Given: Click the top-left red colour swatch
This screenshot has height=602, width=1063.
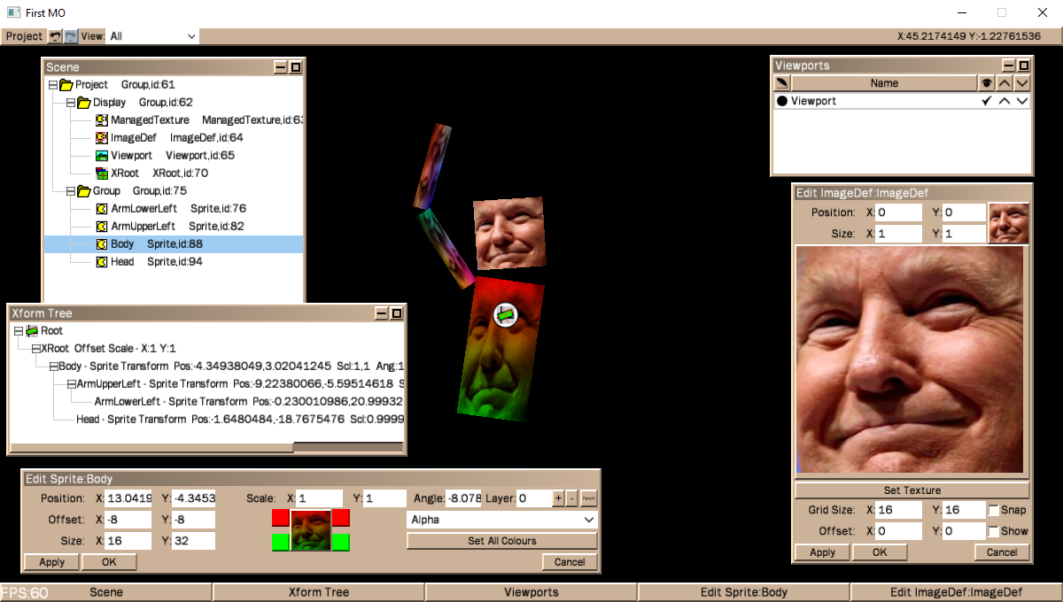Looking at the screenshot, I should pos(280,518).
